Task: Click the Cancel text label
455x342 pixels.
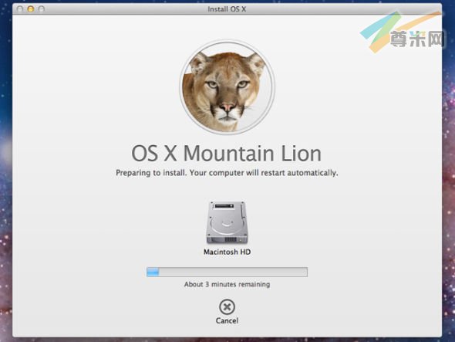Action: 227,321
